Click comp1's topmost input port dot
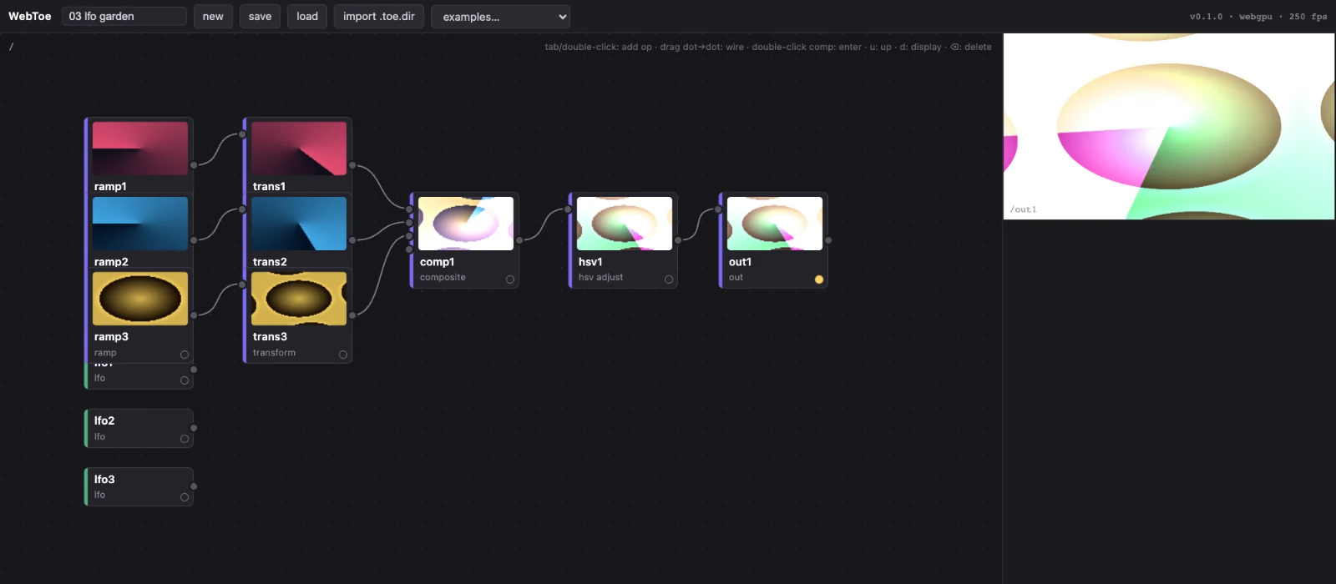Image resolution: width=1336 pixels, height=584 pixels. click(x=409, y=209)
